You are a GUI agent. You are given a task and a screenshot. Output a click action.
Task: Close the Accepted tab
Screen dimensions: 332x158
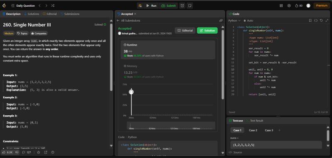coord(135,14)
